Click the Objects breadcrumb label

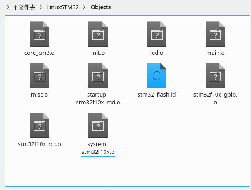[101, 7]
